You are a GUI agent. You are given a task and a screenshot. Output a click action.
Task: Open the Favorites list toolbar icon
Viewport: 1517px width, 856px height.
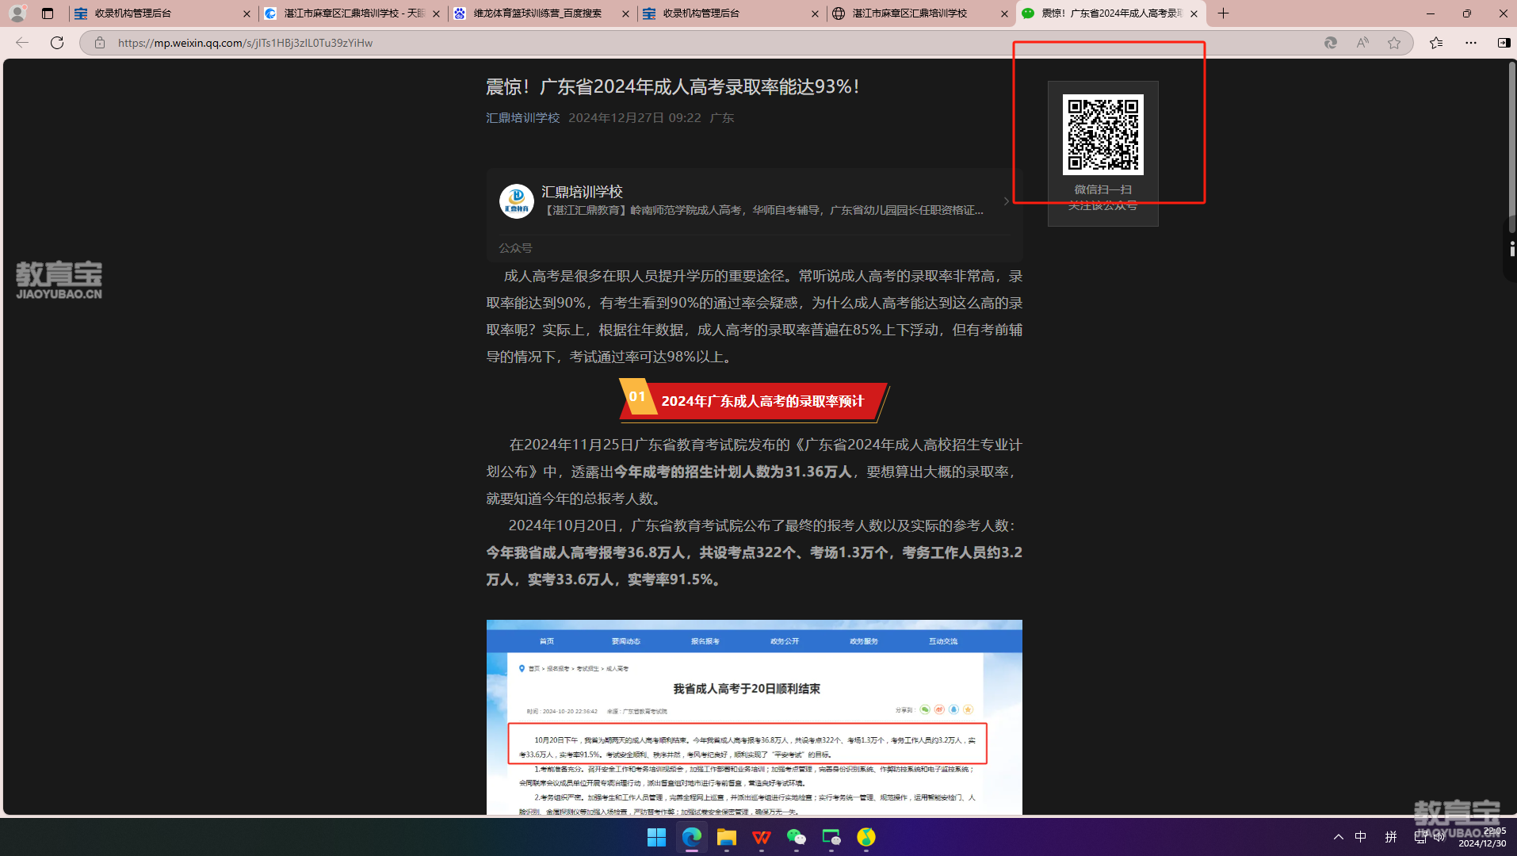pyautogui.click(x=1436, y=43)
